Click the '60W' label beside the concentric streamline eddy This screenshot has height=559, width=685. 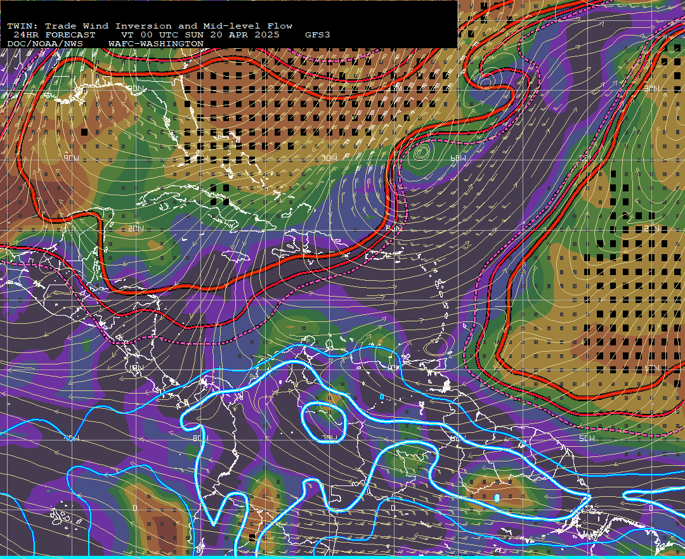458,158
